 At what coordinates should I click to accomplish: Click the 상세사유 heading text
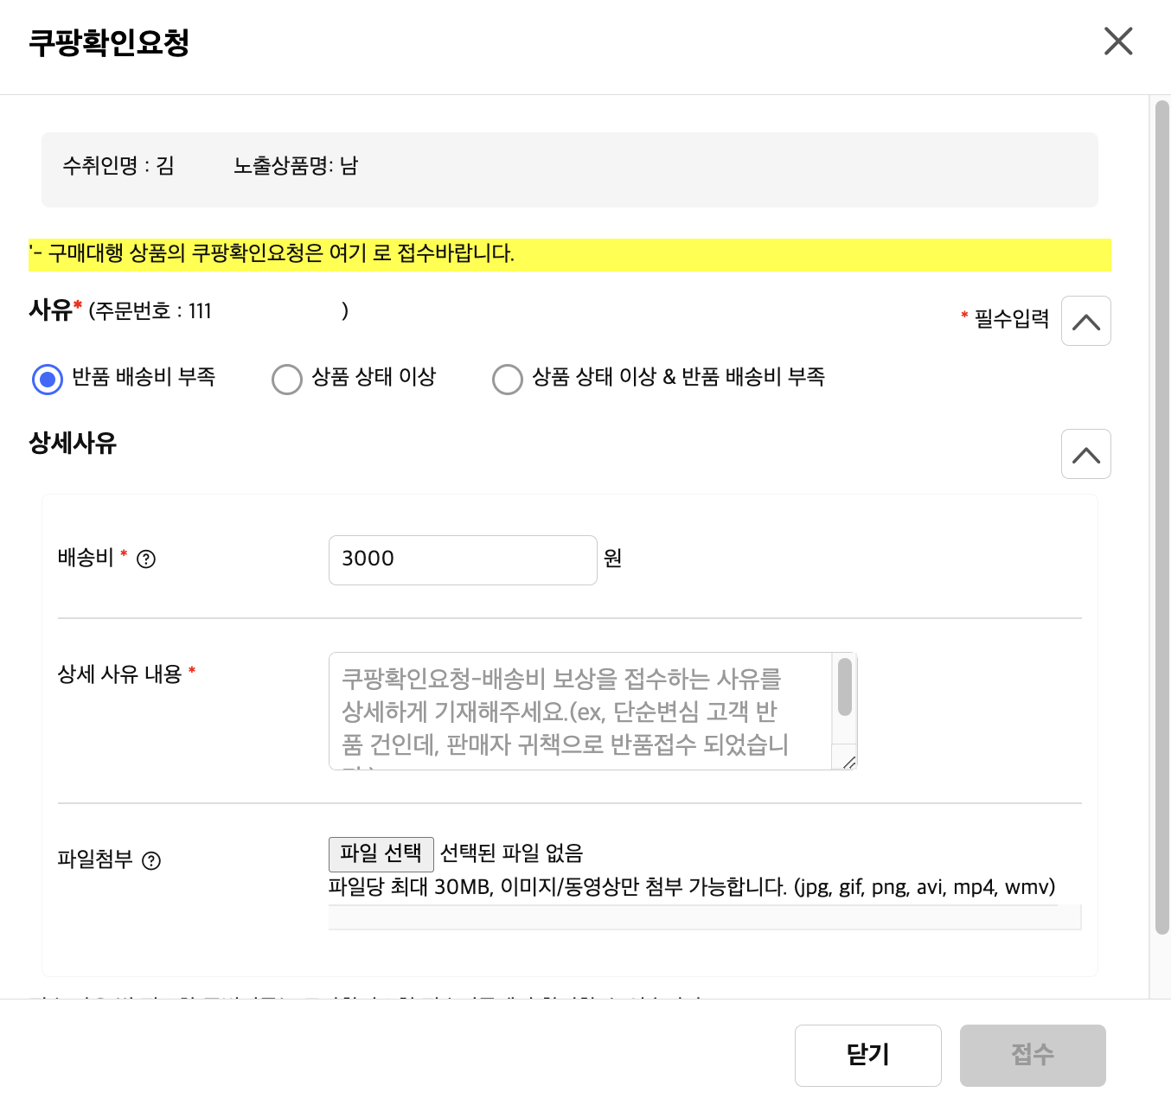click(x=73, y=444)
